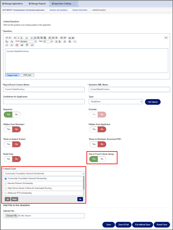Set Use in Fund Criteria Setup to No
The width and height of the screenshot is (173, 230).
tap(102, 159)
